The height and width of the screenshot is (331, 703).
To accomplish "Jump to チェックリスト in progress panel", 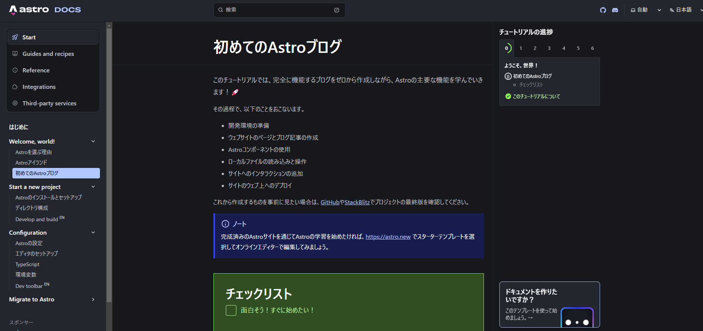I will [x=531, y=85].
